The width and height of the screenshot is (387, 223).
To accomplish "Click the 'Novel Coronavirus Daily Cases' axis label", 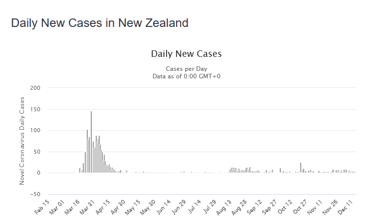I will pos(22,141).
